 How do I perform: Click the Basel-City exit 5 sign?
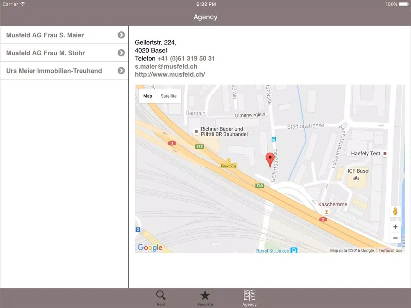(228, 163)
